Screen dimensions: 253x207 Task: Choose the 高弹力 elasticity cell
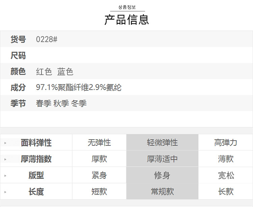(225, 143)
